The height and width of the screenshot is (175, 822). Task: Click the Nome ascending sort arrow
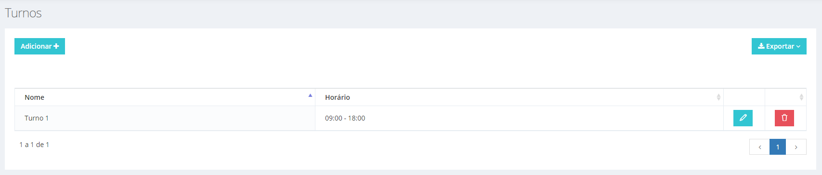point(310,95)
